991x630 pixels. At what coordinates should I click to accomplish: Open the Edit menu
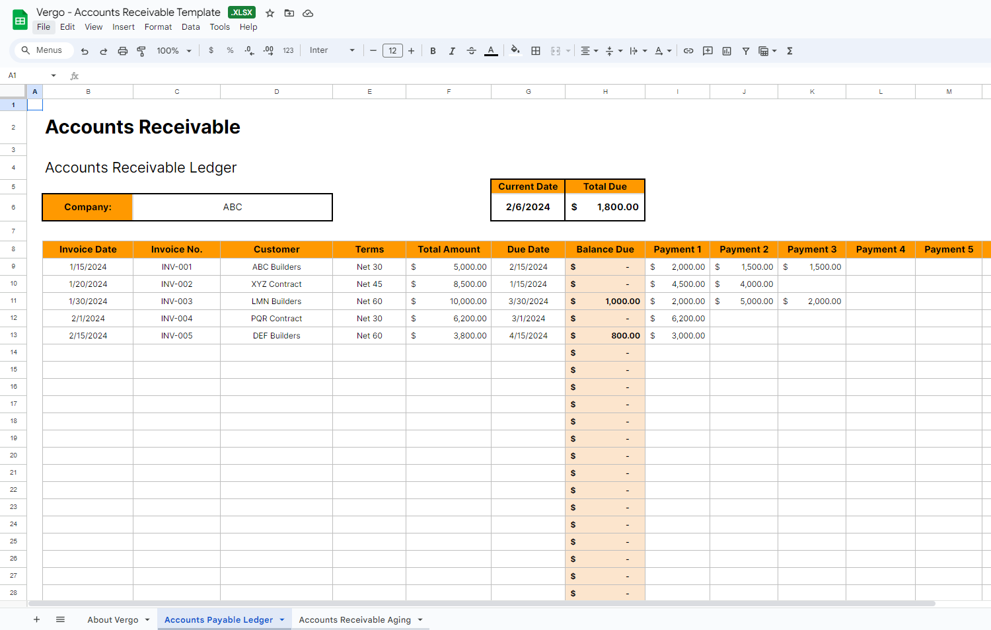pyautogui.click(x=67, y=27)
